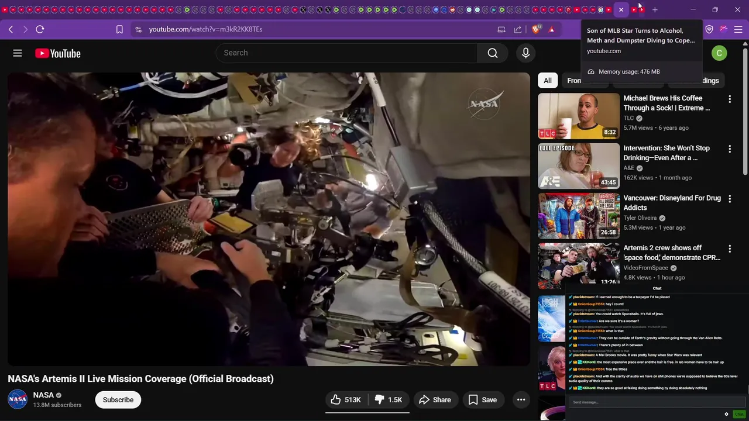Click the install/cast screen icon in address bar

(x=501, y=29)
